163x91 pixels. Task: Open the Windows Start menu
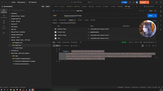(x=2, y=90)
